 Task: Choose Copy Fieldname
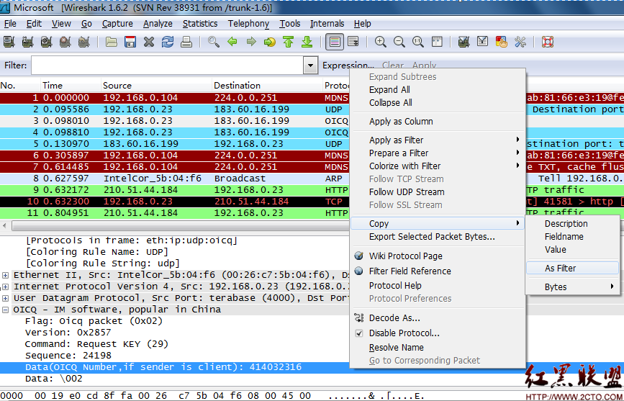coord(573,237)
